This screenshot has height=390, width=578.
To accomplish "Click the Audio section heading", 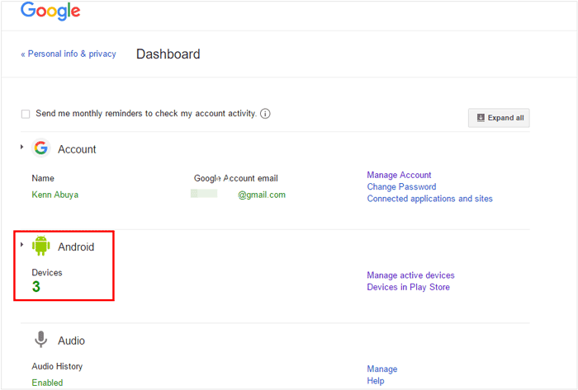I will point(71,341).
